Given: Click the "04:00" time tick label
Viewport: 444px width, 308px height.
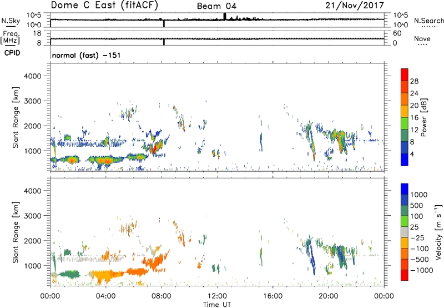Looking at the screenshot, I should [106, 296].
